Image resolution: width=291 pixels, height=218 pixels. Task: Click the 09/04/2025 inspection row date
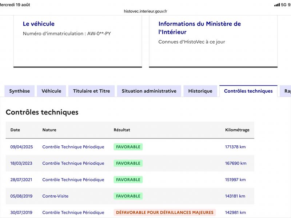[21, 147]
